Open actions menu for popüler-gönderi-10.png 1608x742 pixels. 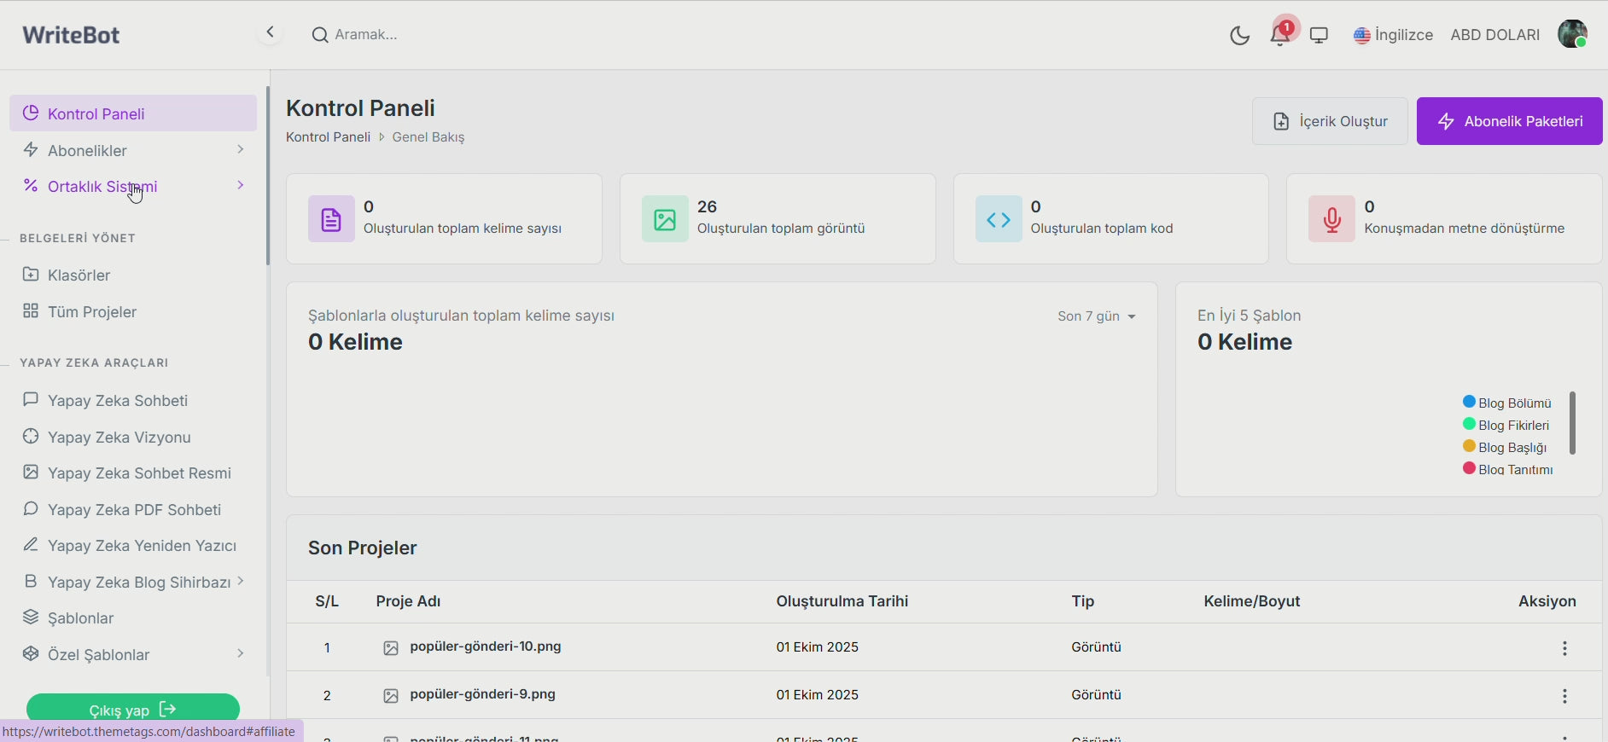[x=1564, y=648]
